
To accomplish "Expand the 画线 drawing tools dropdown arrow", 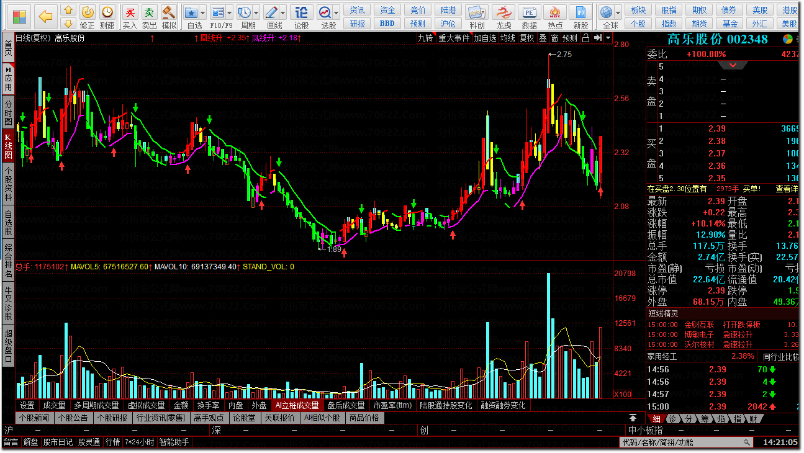I will pyautogui.click(x=283, y=12).
